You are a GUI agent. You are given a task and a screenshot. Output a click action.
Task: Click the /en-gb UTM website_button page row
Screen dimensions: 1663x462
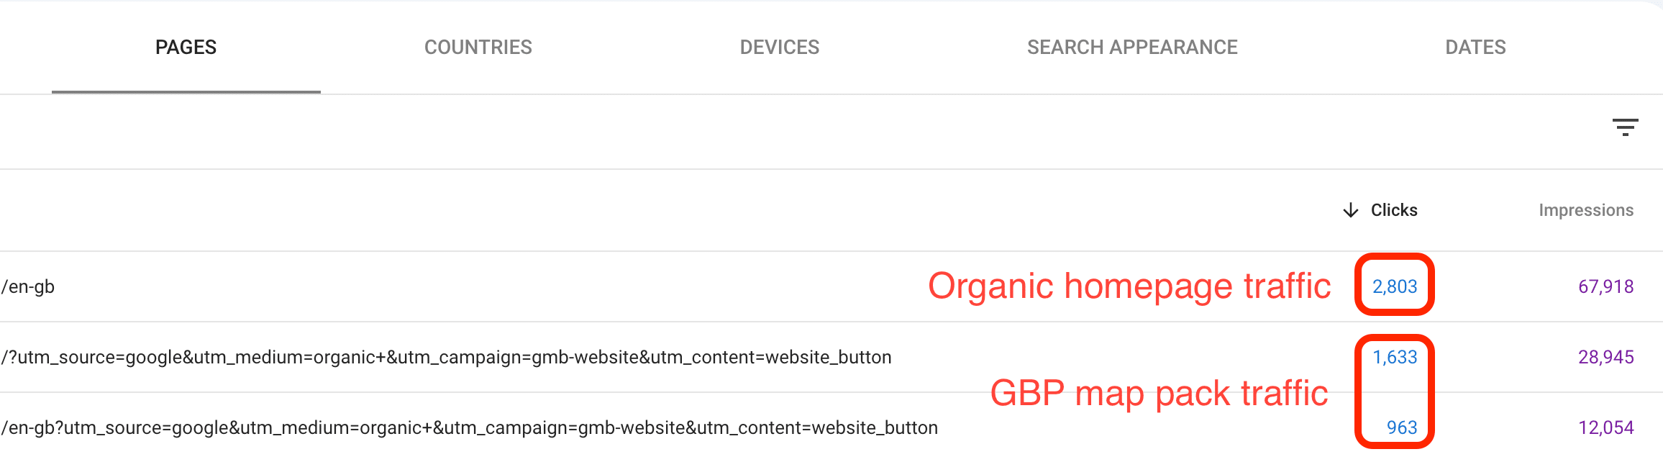click(x=469, y=427)
